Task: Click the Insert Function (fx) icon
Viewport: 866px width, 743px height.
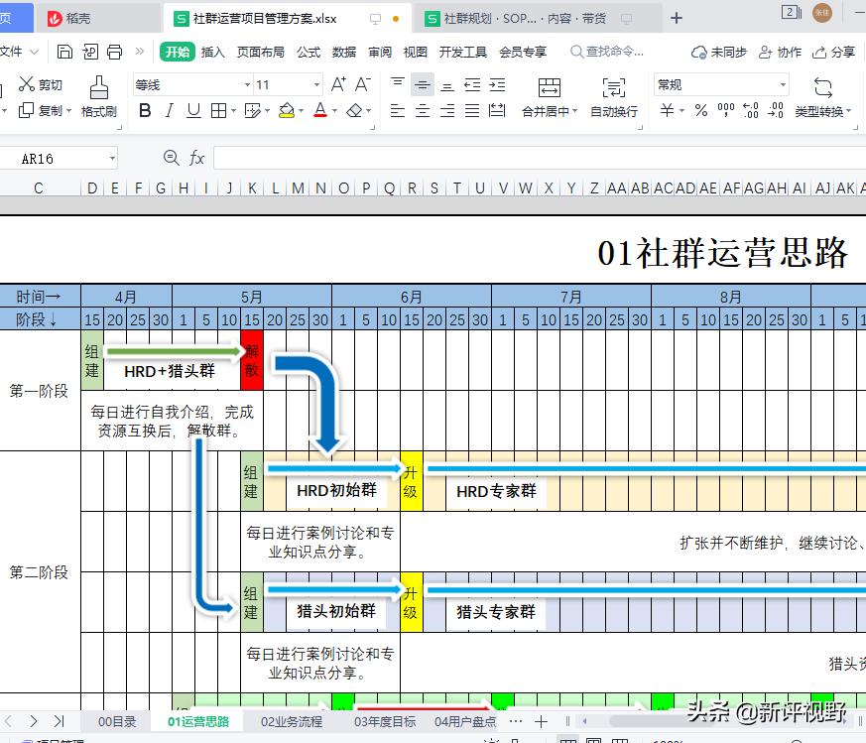Action: 194,157
